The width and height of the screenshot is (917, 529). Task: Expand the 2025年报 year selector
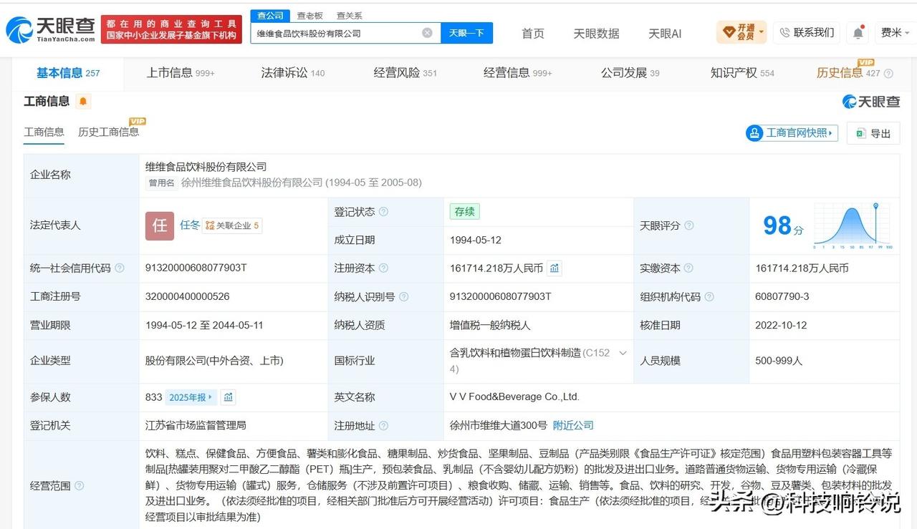pos(191,397)
